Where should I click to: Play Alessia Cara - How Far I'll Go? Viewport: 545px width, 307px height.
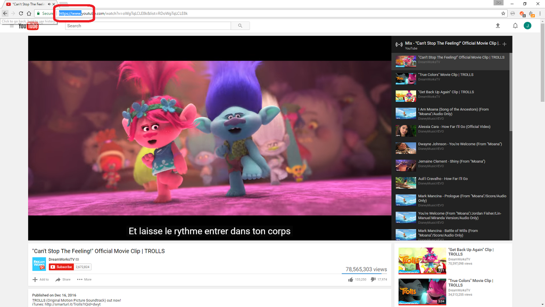[450, 131]
